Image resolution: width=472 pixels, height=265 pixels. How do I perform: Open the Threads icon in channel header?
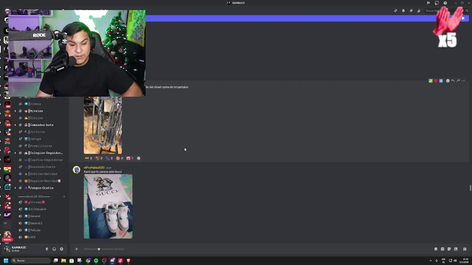(396, 11)
